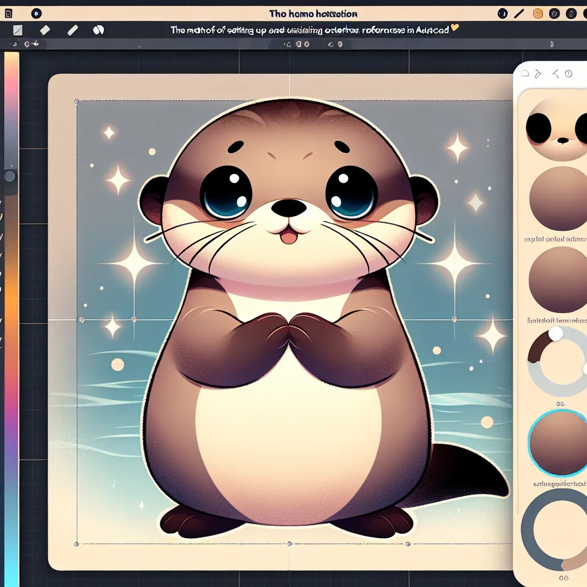Click the round handle on the left vertical gradient slider
The width and height of the screenshot is (587, 587).
[x=10, y=176]
